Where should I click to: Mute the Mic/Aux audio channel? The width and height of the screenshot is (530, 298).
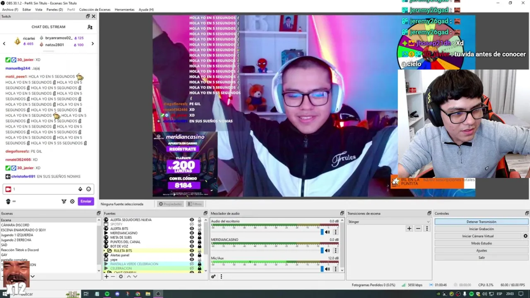tap(328, 269)
